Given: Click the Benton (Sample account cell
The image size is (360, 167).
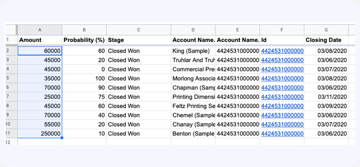Looking at the screenshot, I should pos(193,133).
